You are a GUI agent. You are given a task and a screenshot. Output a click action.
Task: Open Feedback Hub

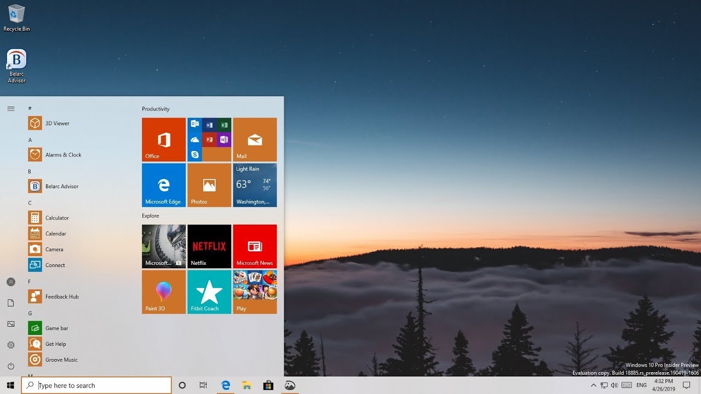[79, 297]
